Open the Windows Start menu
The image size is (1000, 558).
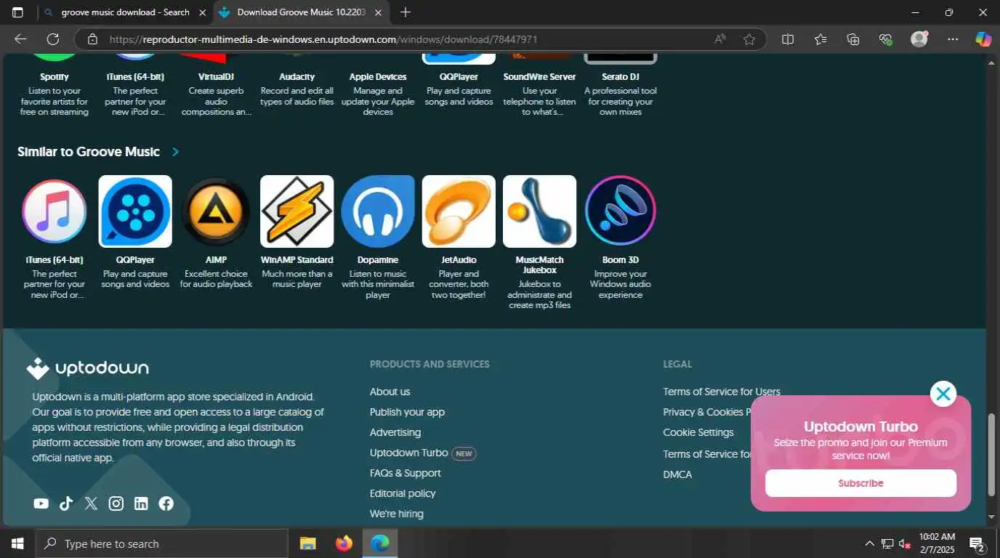[17, 543]
